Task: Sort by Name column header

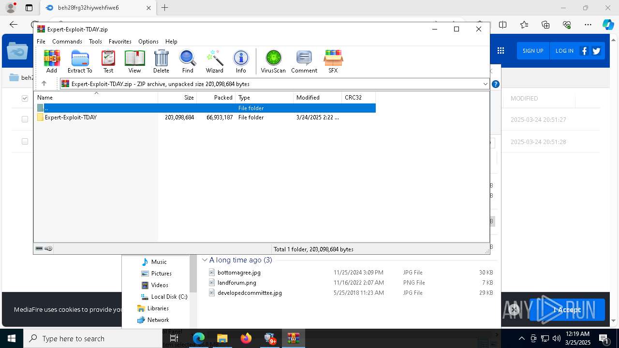Action: pyautogui.click(x=96, y=98)
